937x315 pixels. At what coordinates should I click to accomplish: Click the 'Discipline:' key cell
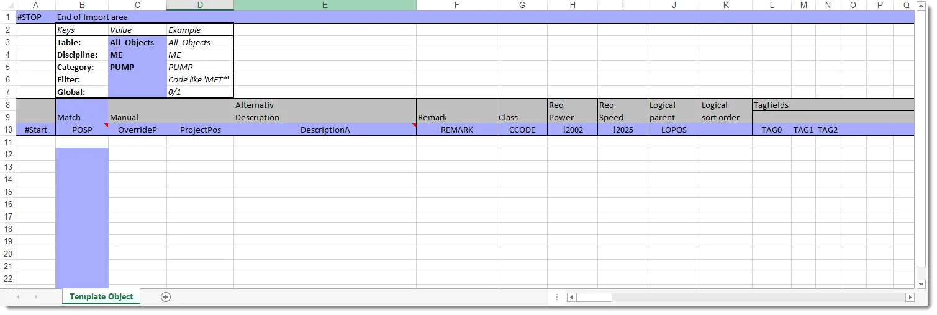[82, 55]
